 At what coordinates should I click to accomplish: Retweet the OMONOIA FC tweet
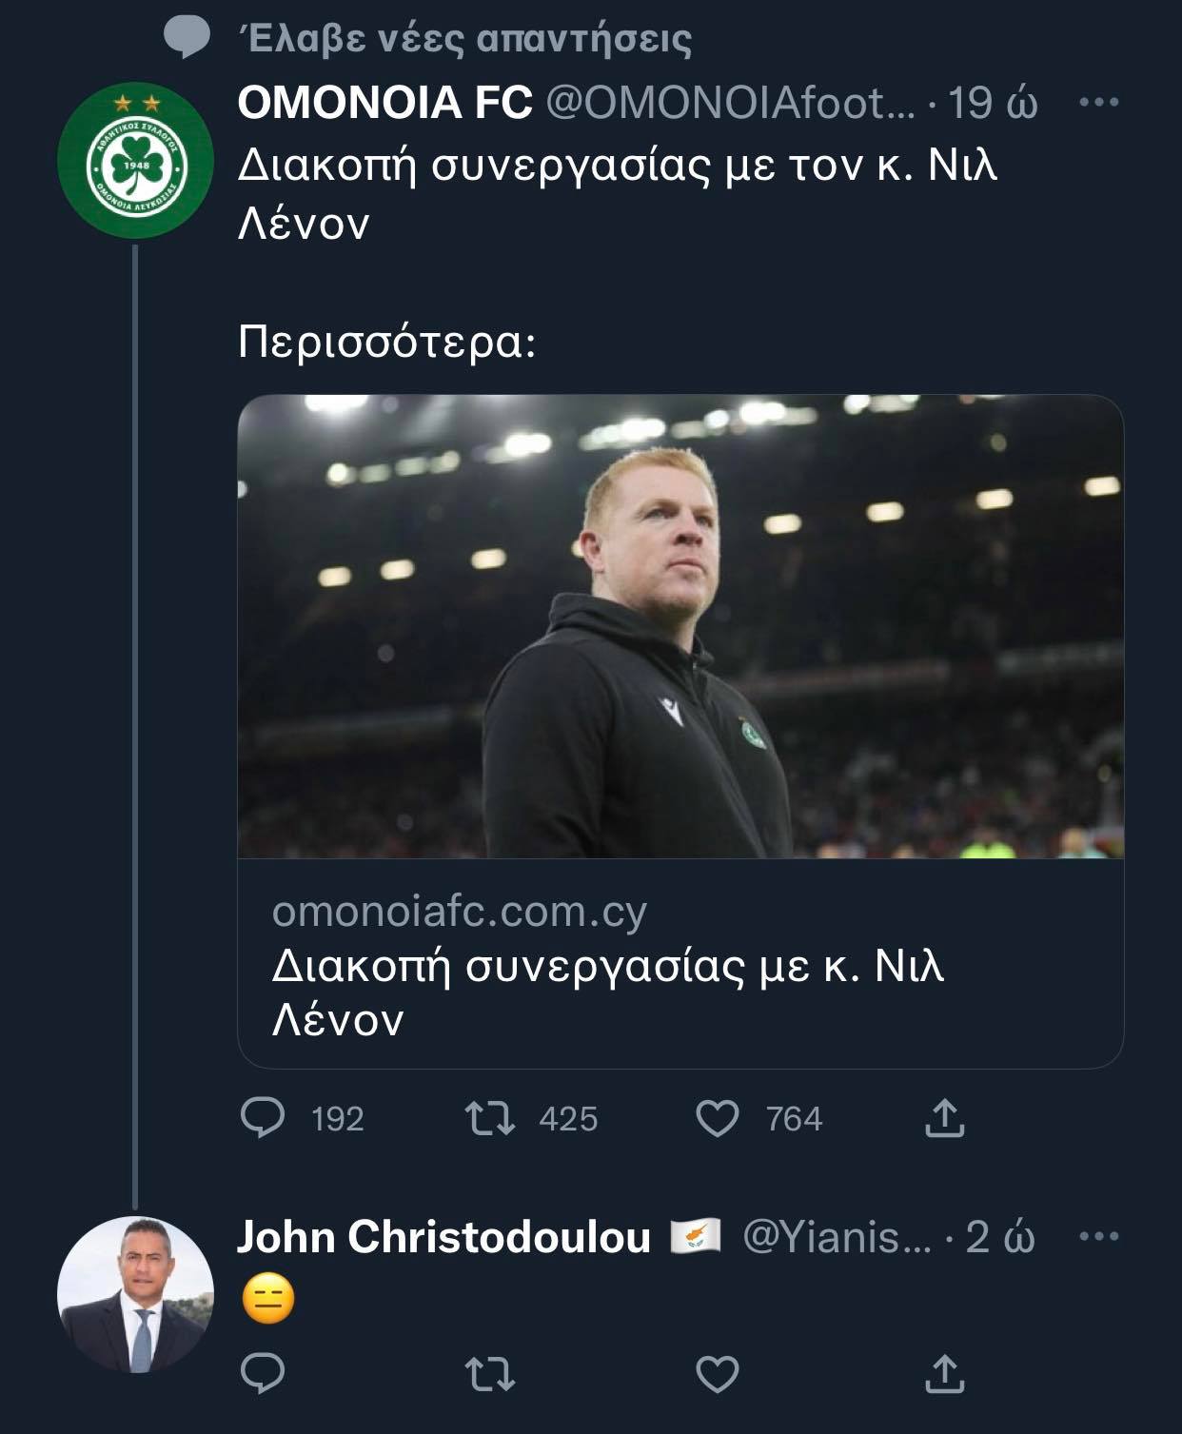490,1118
